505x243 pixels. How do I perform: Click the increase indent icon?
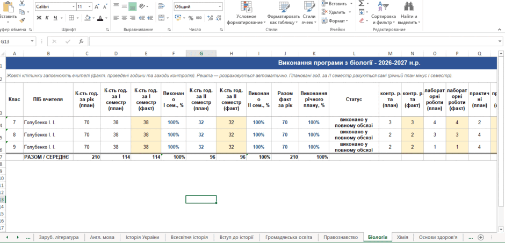[150, 18]
